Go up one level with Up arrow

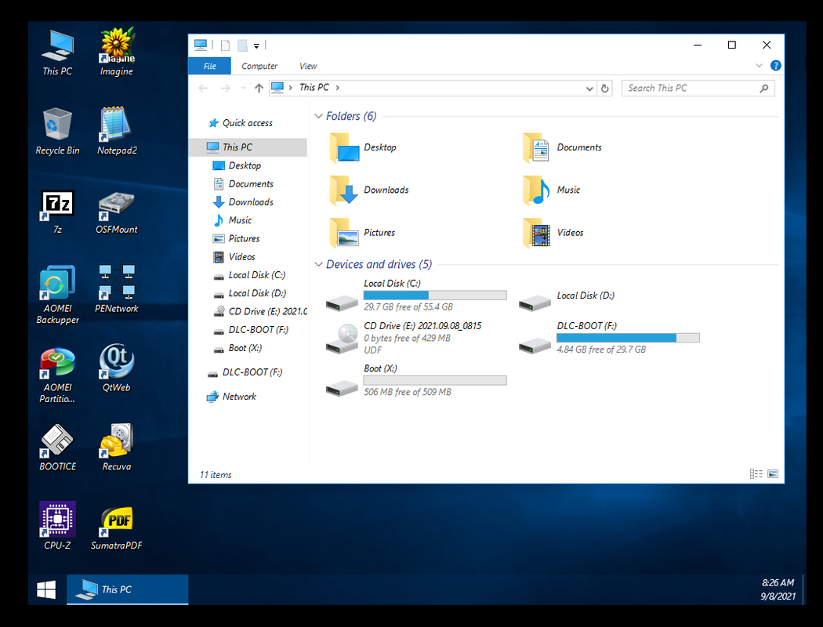tap(259, 88)
